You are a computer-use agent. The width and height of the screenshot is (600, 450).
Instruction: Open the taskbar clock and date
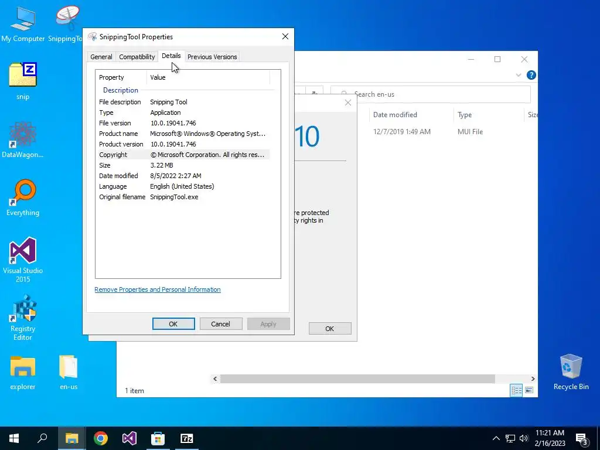(550, 438)
